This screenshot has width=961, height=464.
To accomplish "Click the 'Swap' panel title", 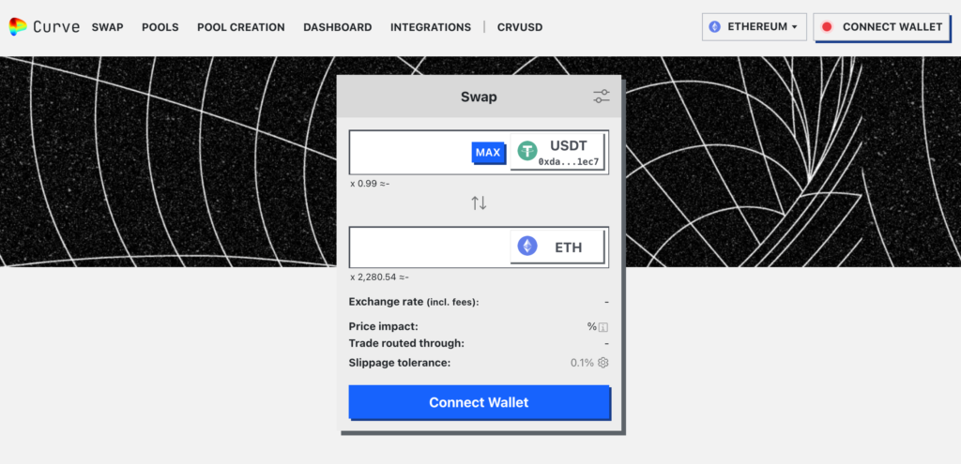I will click(x=479, y=97).
